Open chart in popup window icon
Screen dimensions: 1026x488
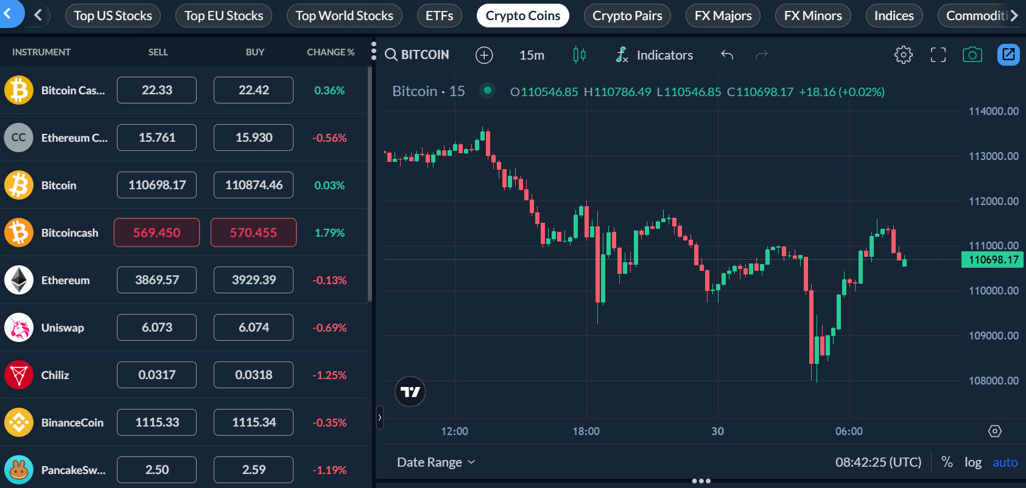point(1008,55)
